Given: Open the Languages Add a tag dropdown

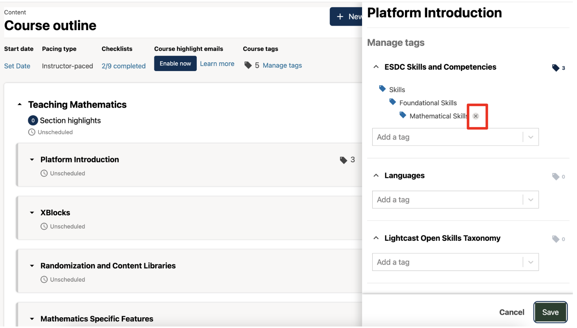Looking at the screenshot, I should [x=530, y=200].
